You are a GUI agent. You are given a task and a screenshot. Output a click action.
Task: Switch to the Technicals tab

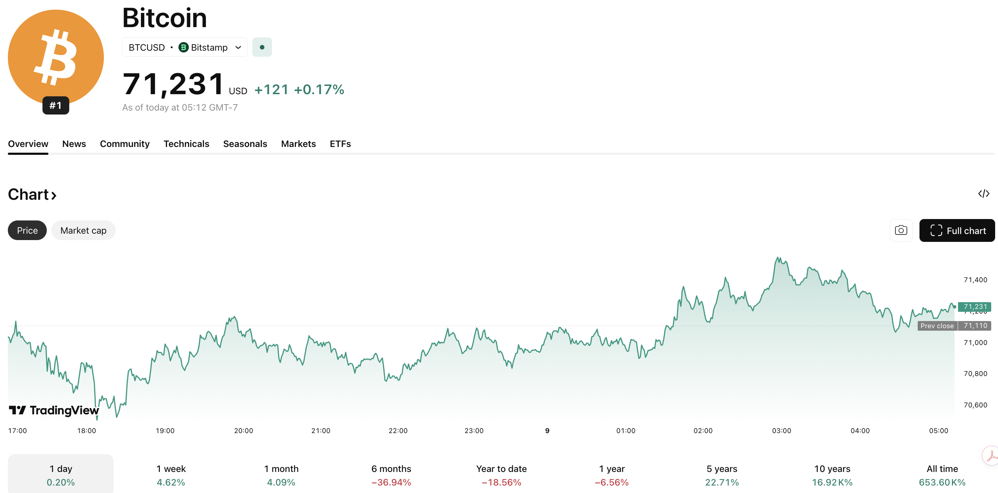186,144
